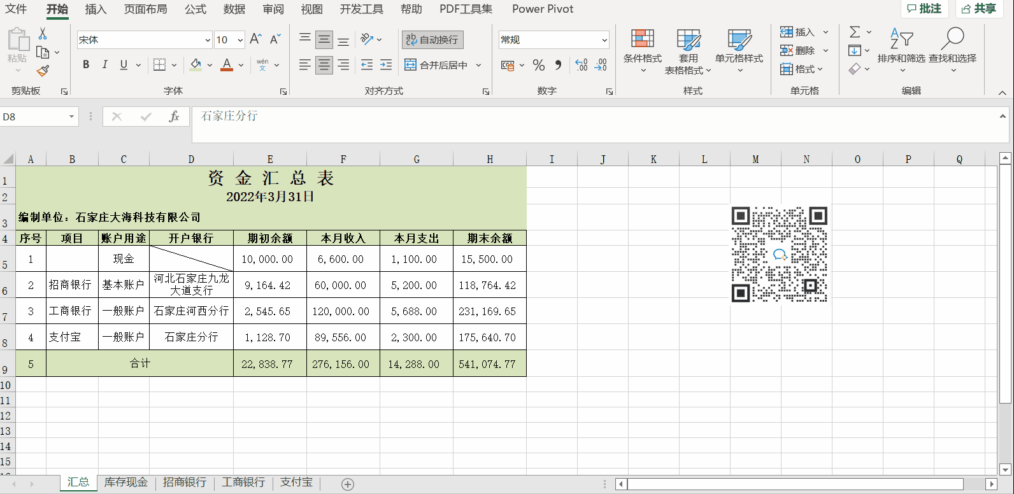Select cell containing 石家庄河西分行
This screenshot has width=1014, height=494.
191,311
